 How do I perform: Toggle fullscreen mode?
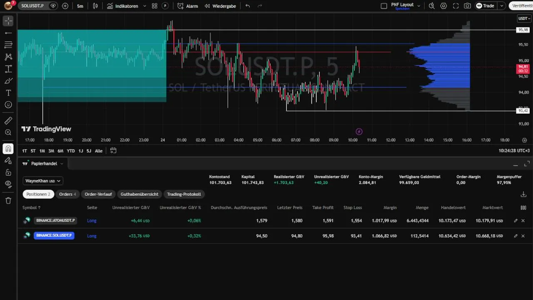(x=456, y=6)
